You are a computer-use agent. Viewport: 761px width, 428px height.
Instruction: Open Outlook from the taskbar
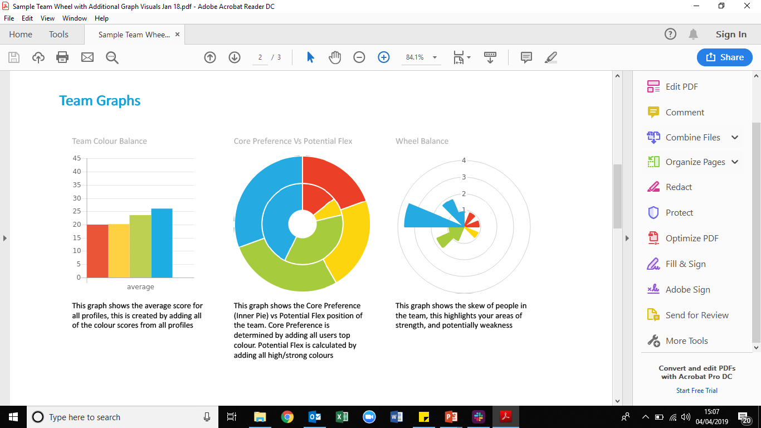click(315, 417)
